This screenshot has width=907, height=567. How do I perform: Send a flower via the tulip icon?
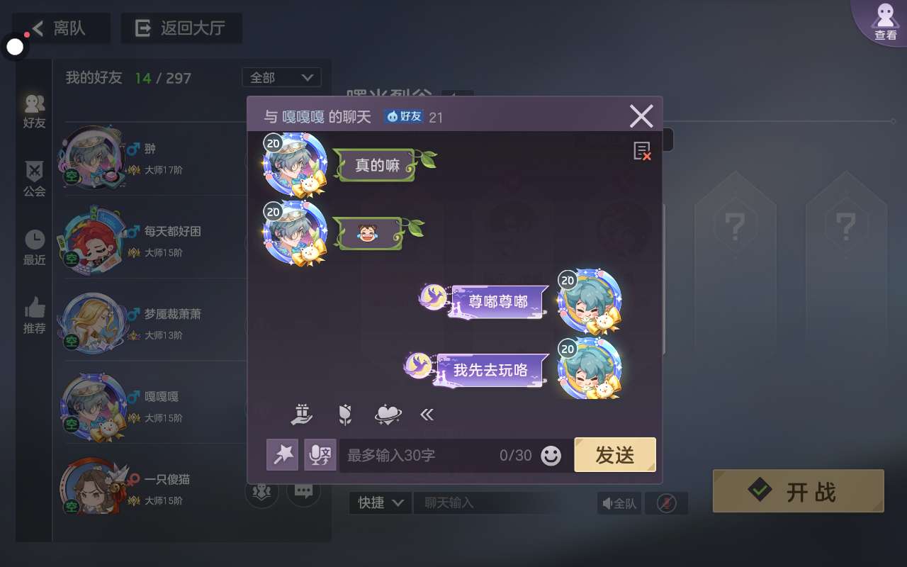[x=345, y=414]
